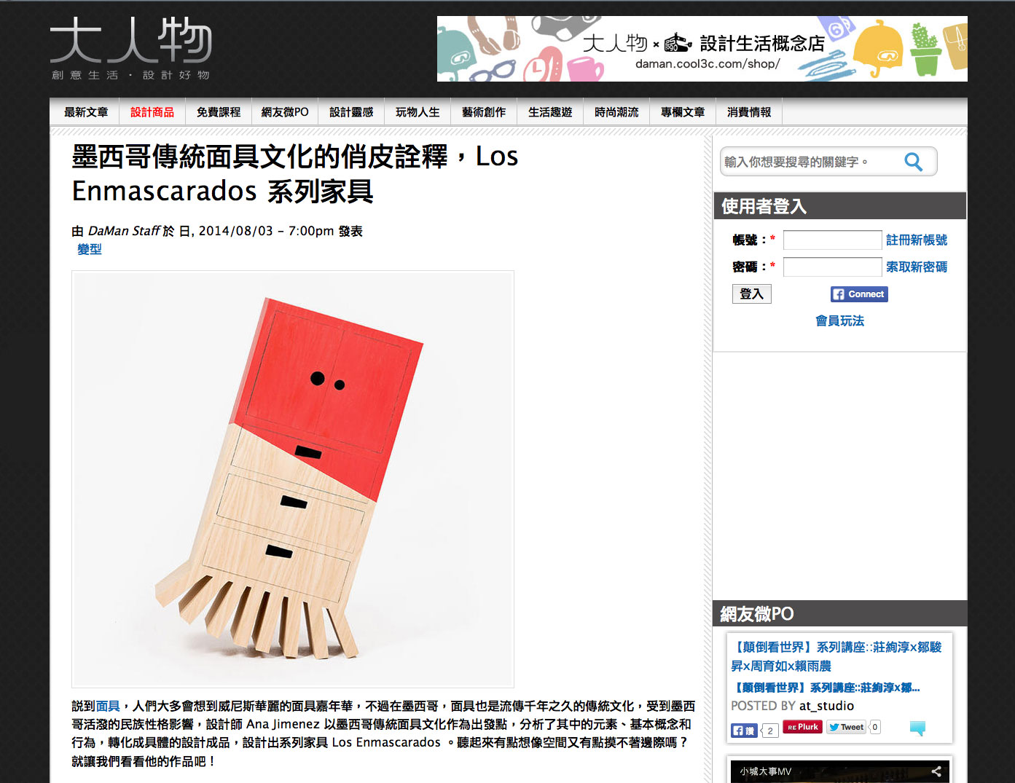Image resolution: width=1015 pixels, height=783 pixels.
Task: Open the 網友微PO menu tab
Action: [x=285, y=112]
